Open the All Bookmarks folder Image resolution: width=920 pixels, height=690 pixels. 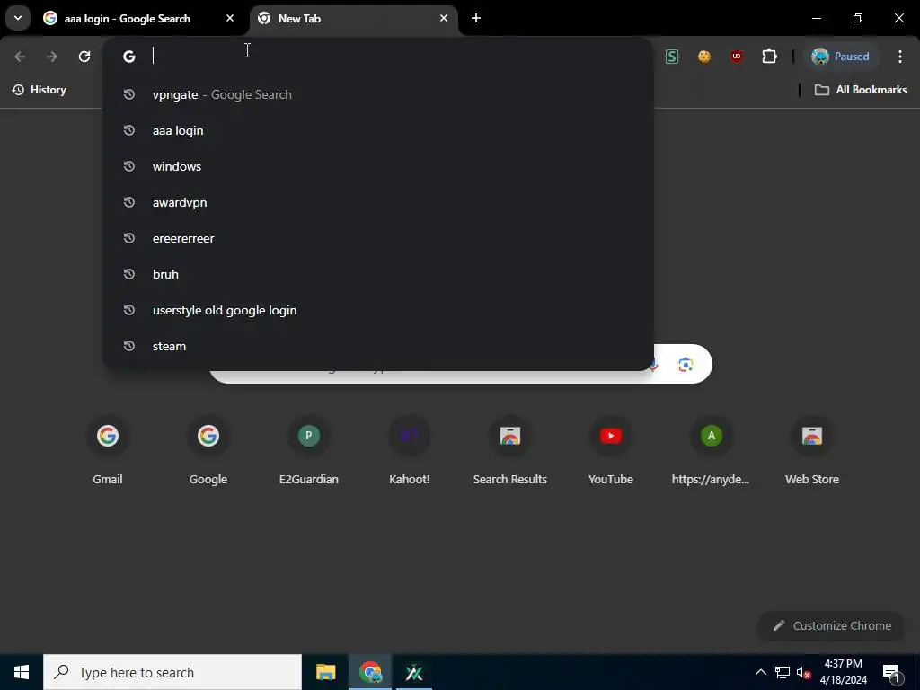[861, 90]
